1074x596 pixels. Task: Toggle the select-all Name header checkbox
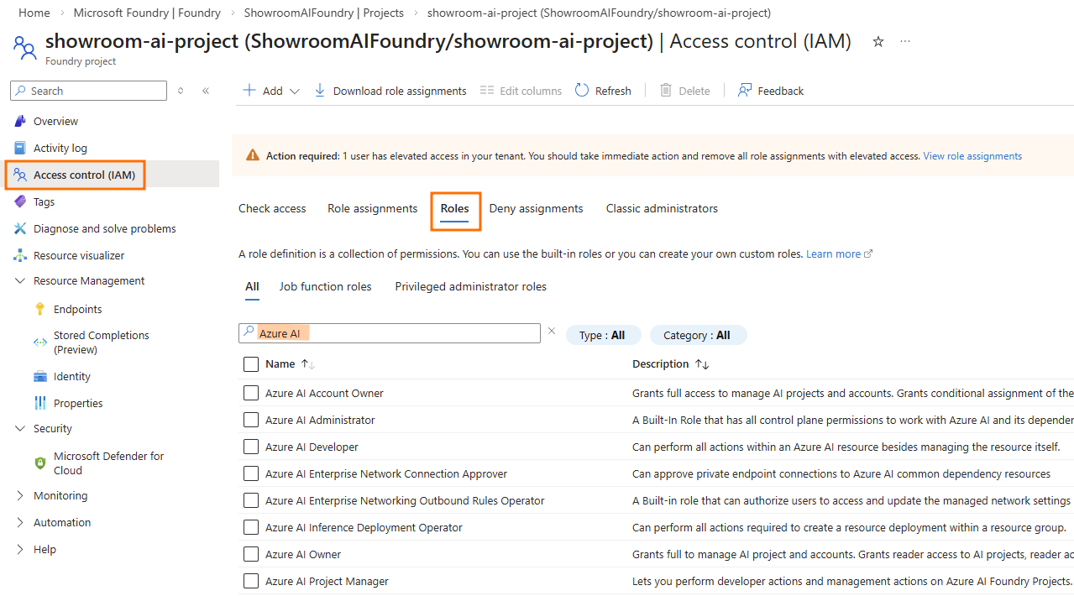coord(251,364)
